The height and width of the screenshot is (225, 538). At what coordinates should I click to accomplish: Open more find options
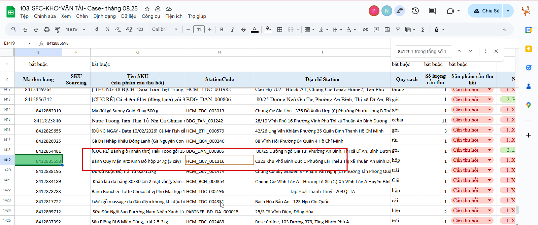(x=485, y=51)
